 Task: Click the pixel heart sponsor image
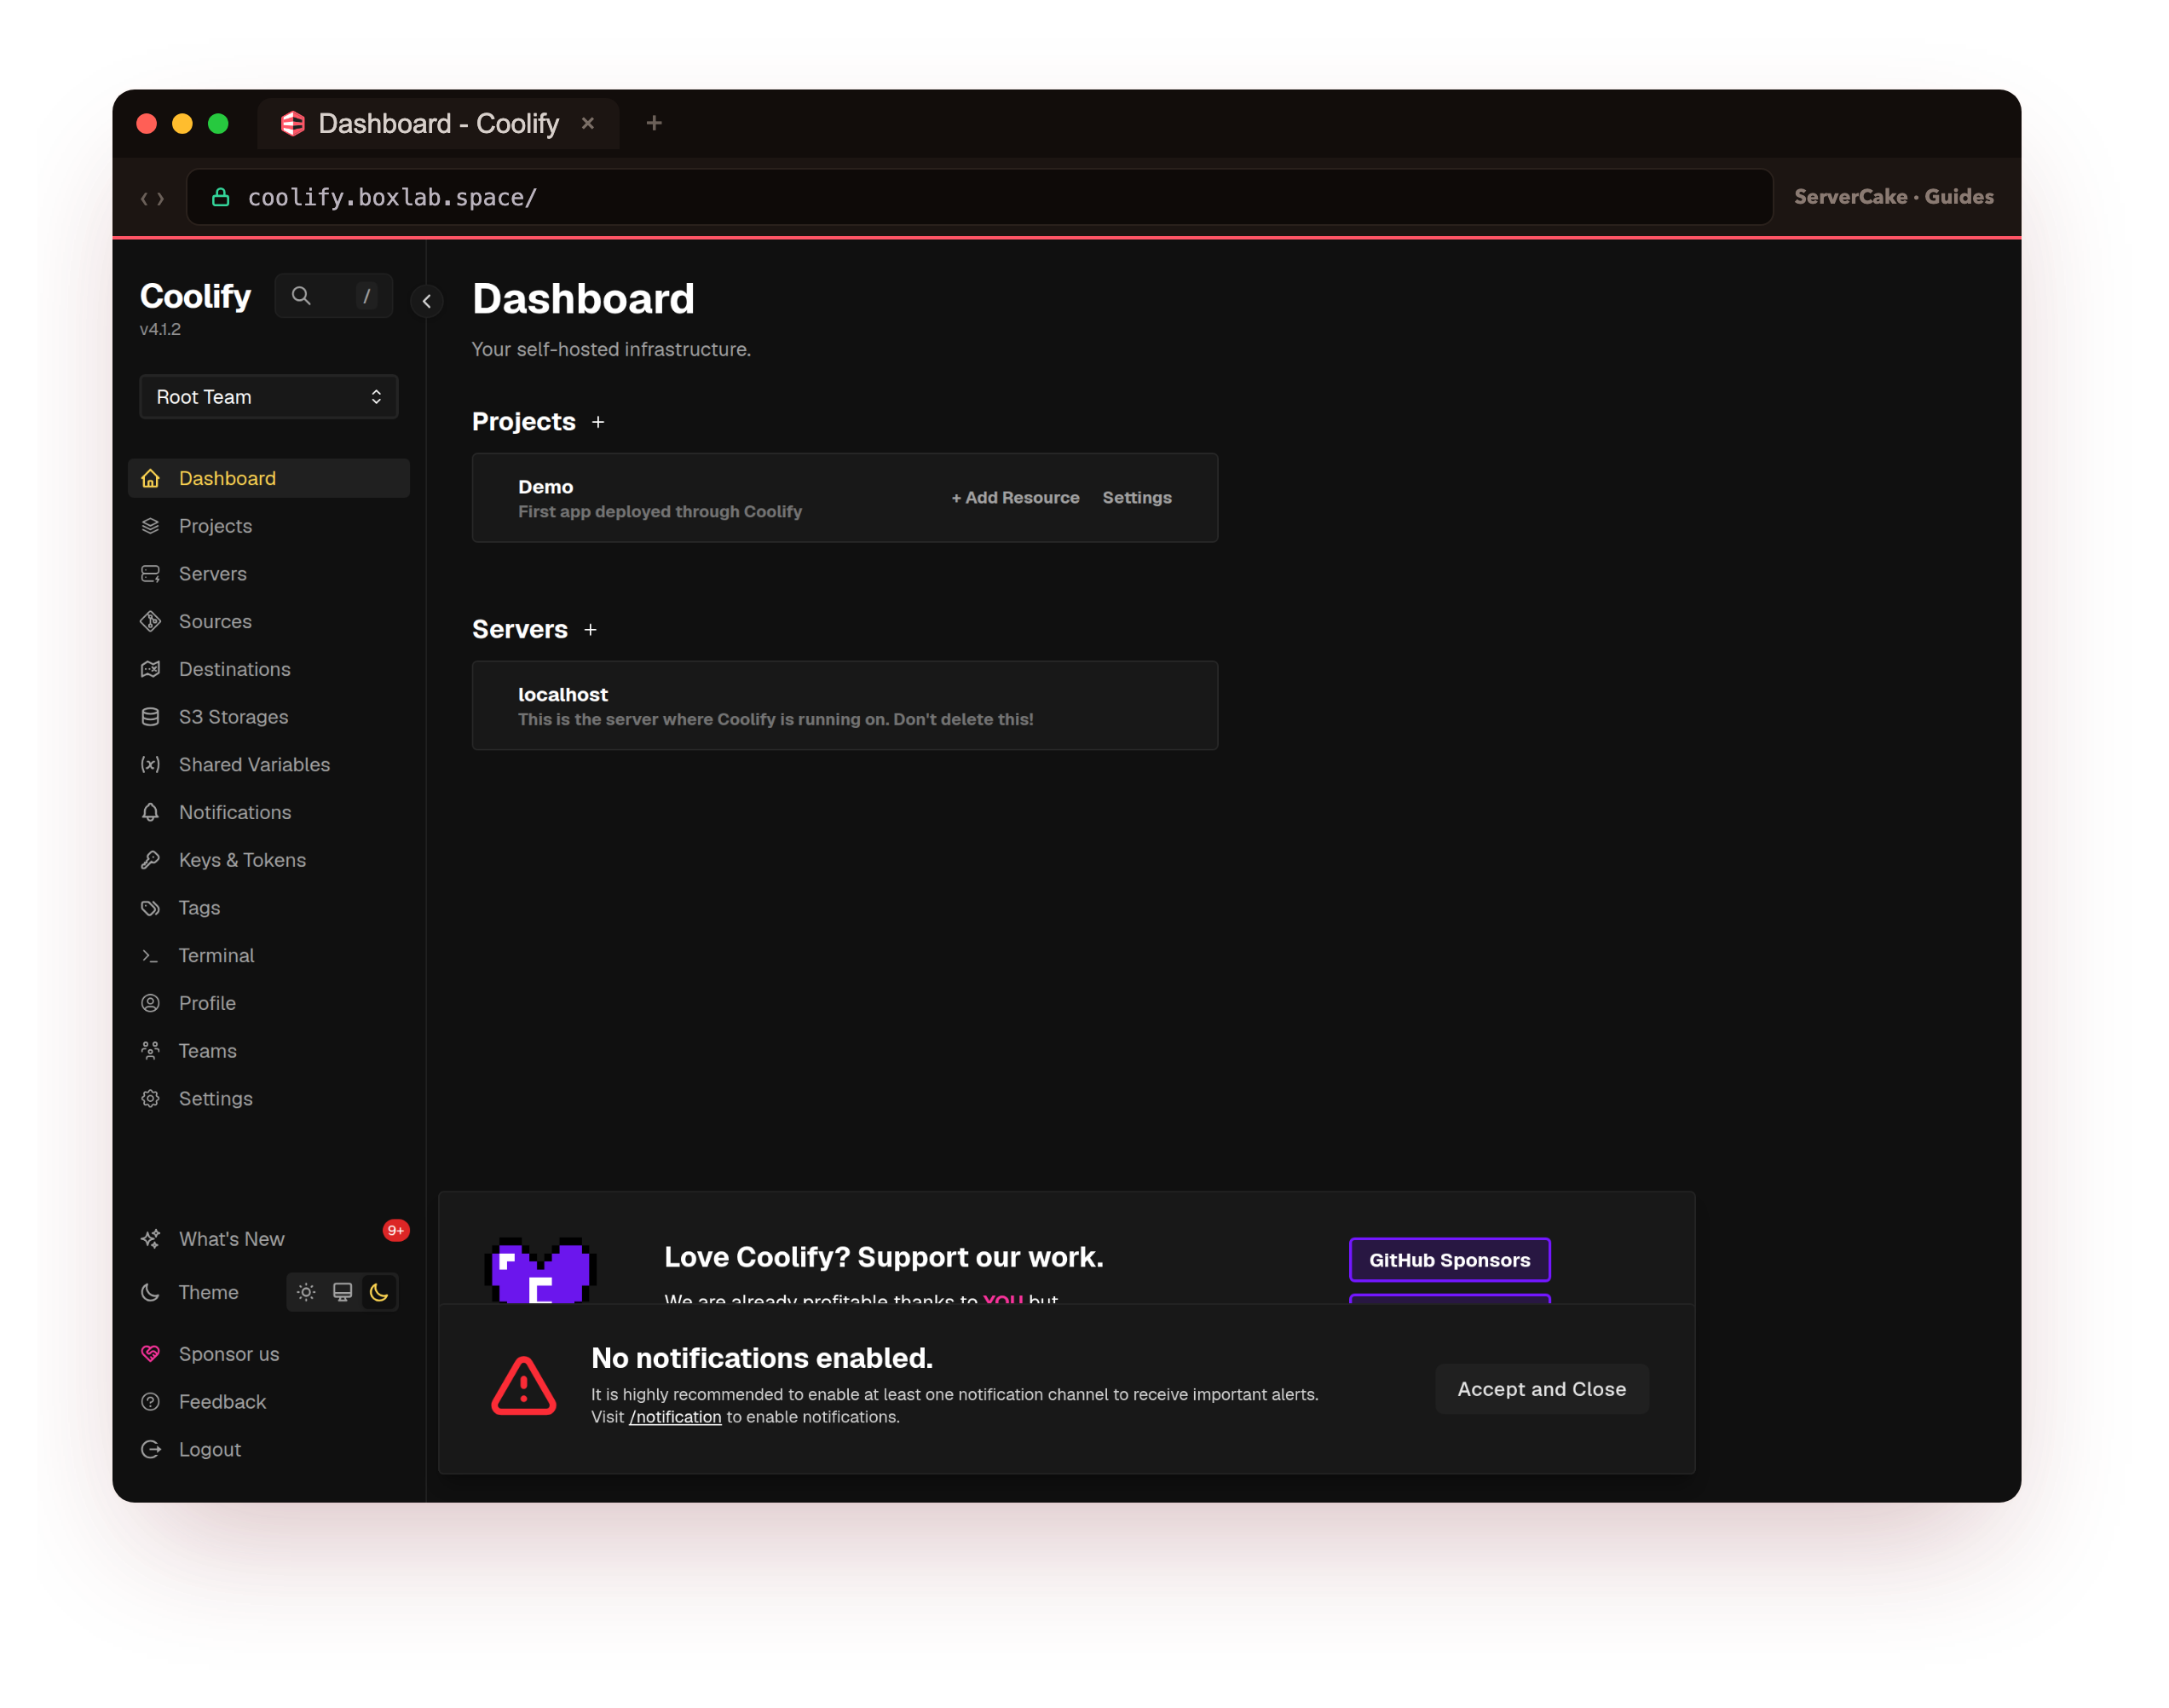coord(541,1270)
